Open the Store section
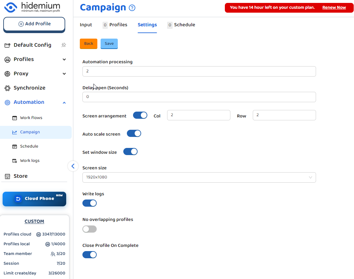This screenshot has height=279, width=354. (x=20, y=176)
